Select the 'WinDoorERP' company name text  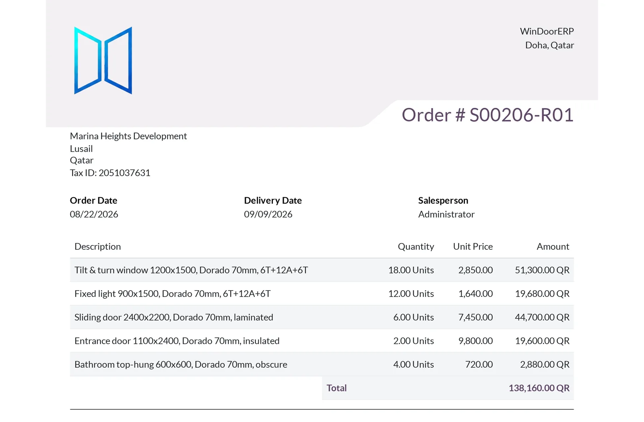[x=547, y=31]
